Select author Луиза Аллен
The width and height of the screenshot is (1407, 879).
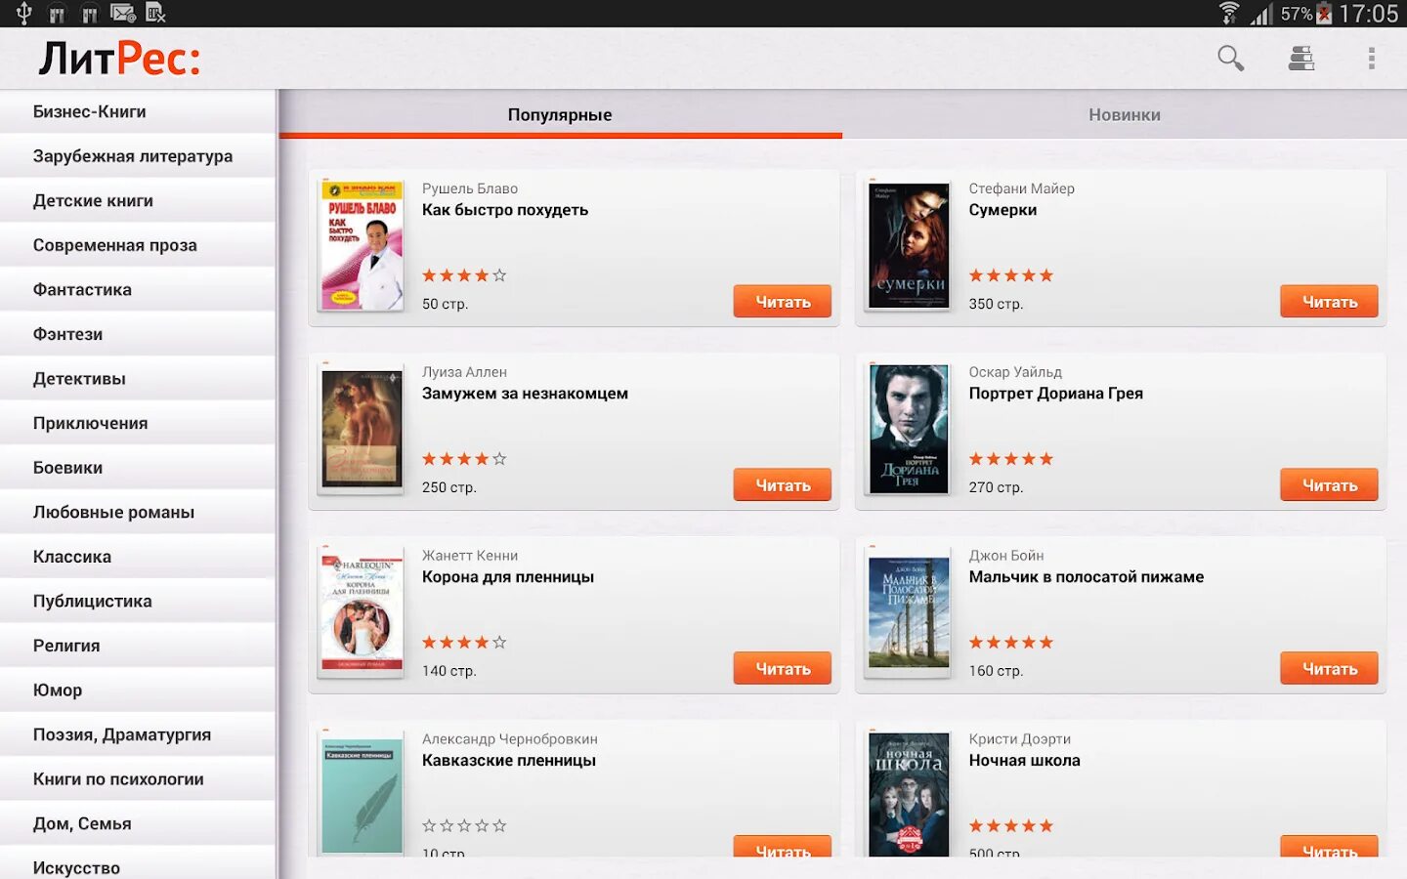click(x=464, y=372)
